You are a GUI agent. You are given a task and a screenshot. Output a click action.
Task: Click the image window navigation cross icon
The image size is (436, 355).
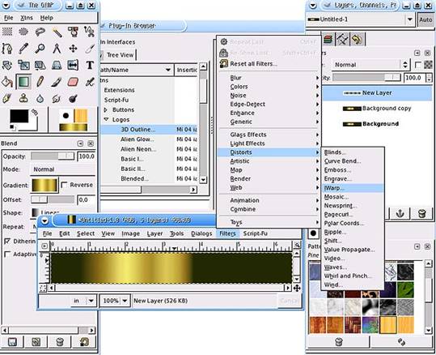point(297,288)
